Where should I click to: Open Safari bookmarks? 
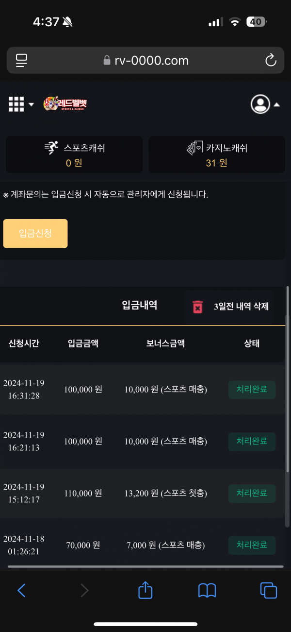click(x=207, y=590)
